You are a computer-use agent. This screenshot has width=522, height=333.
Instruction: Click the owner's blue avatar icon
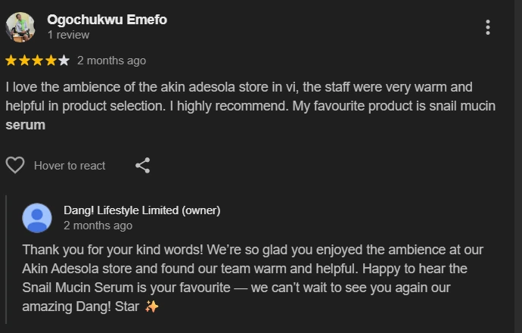pos(37,218)
